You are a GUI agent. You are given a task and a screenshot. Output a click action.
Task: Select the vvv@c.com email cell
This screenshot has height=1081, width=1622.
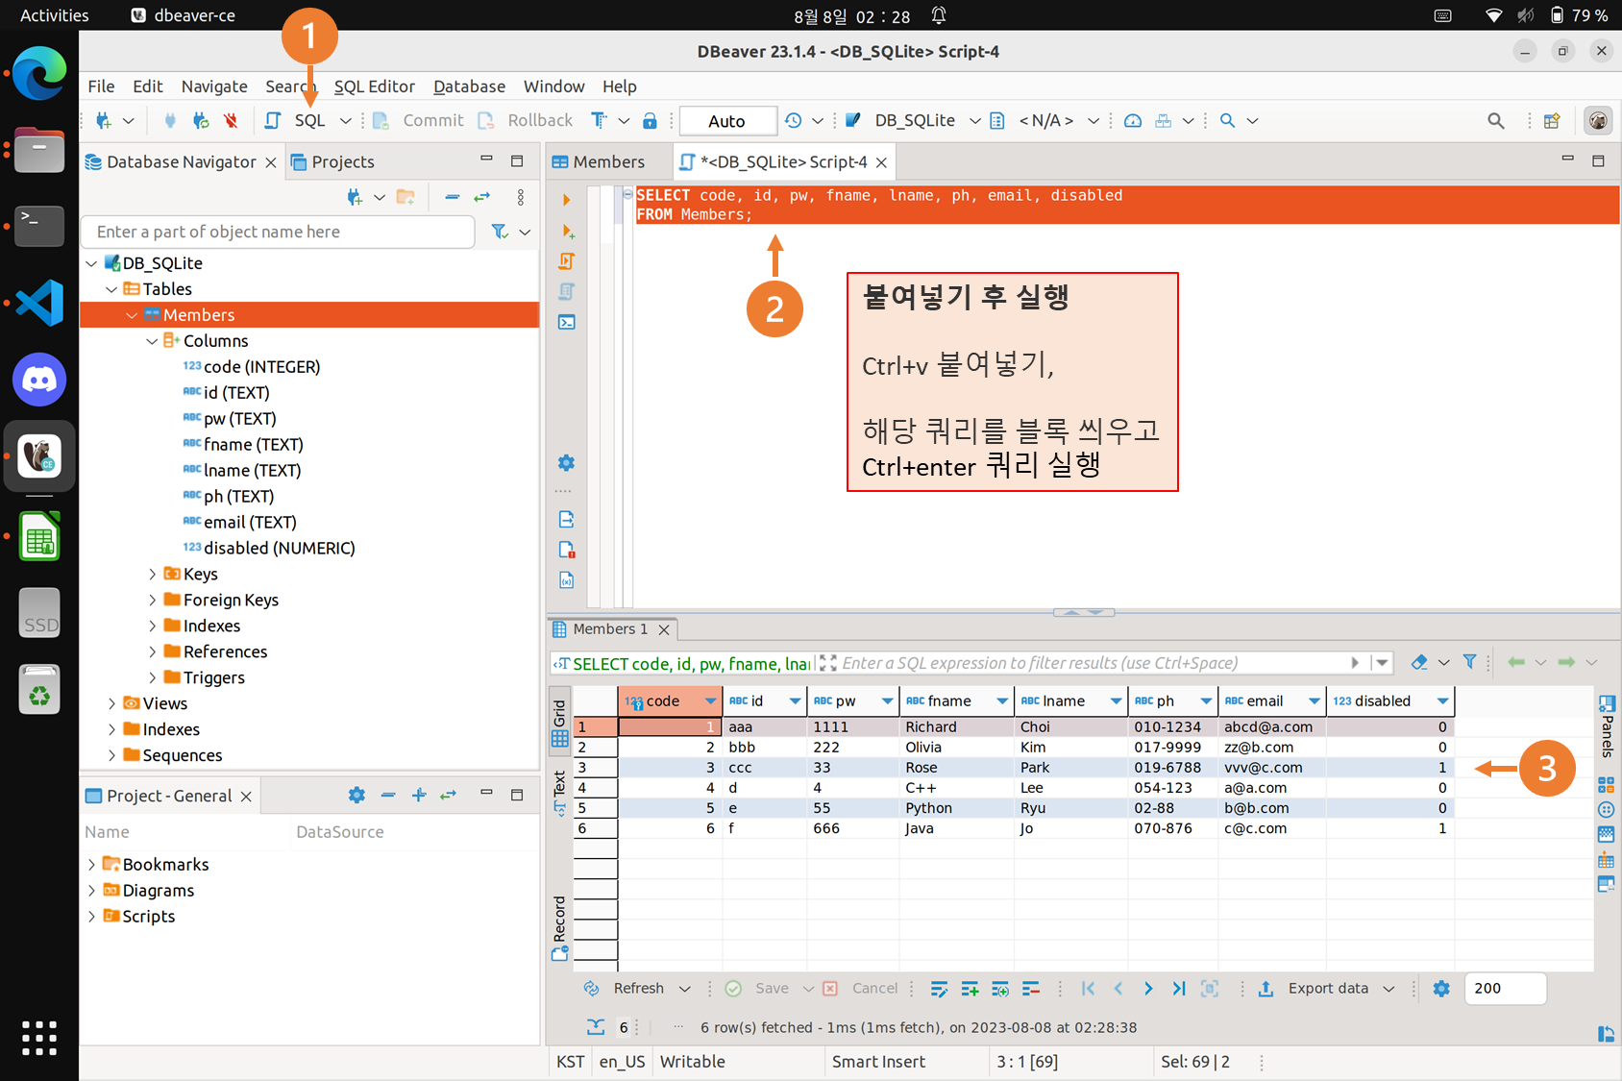pyautogui.click(x=1271, y=768)
